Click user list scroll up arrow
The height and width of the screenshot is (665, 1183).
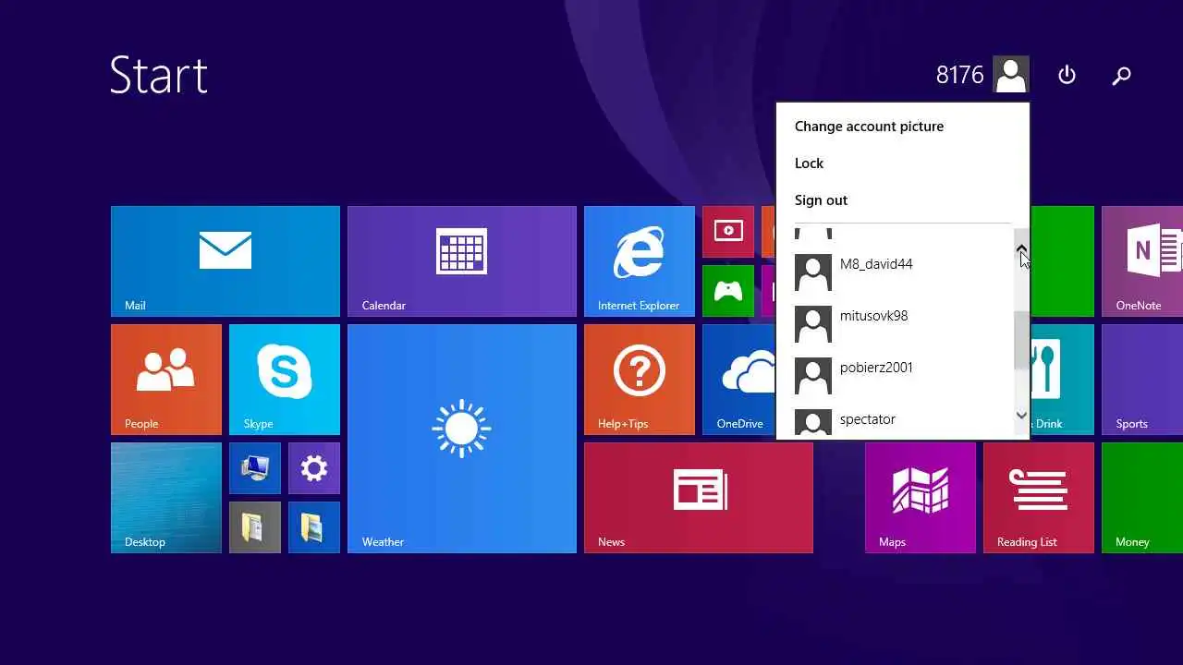coord(1021,249)
